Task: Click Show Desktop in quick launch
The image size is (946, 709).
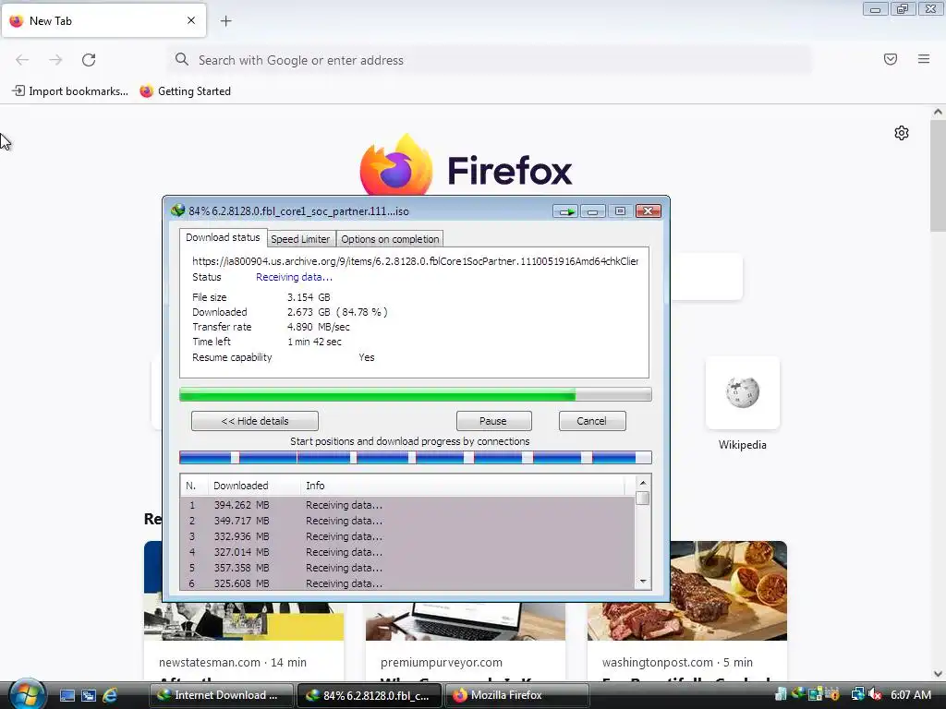Action: [x=67, y=695]
